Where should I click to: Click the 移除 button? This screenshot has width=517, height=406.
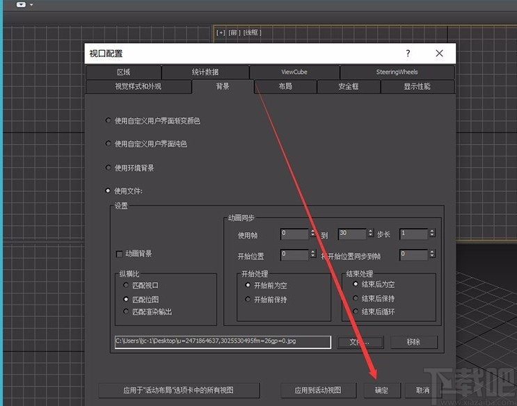[x=414, y=343]
